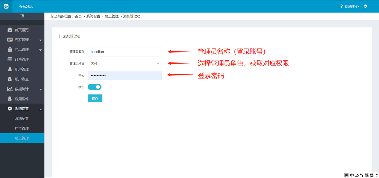Go to 员工管理 breadcrumb link
The height and width of the screenshot is (178, 379).
[112, 16]
